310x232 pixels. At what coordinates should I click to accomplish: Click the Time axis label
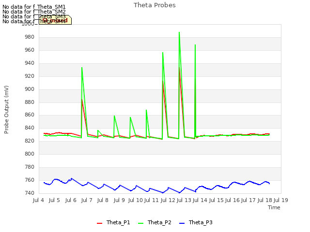(274, 207)
